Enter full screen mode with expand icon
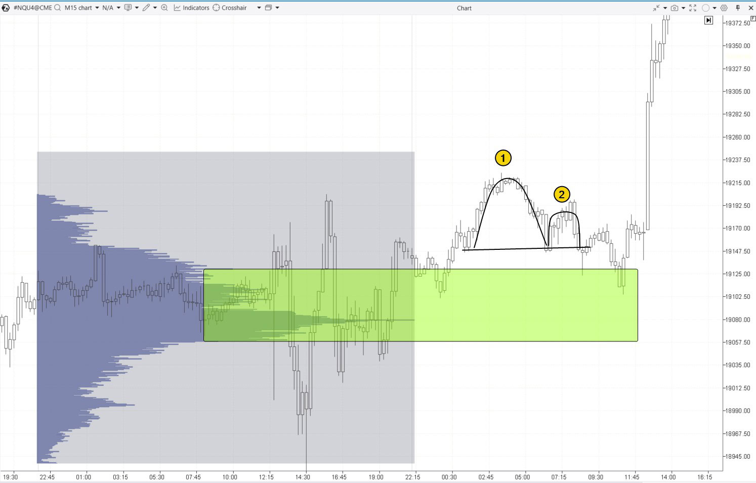 pyautogui.click(x=692, y=8)
